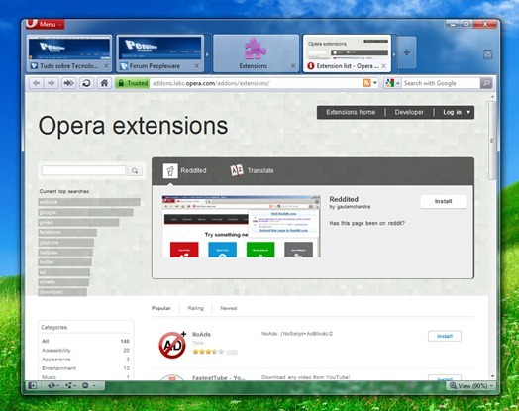Sort extensions by Rating
This screenshot has height=411, width=519.
[196, 308]
